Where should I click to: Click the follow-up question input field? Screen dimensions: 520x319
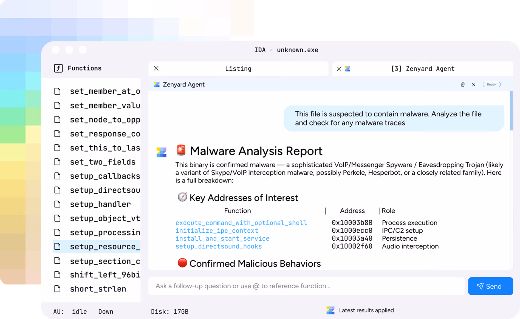302,286
